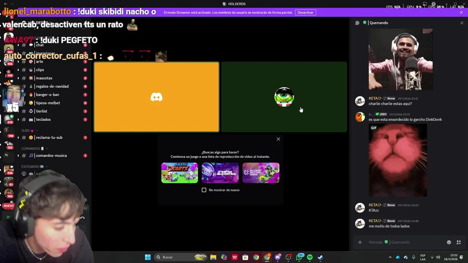Click the Quemando thread chat icon

[x=357, y=23]
